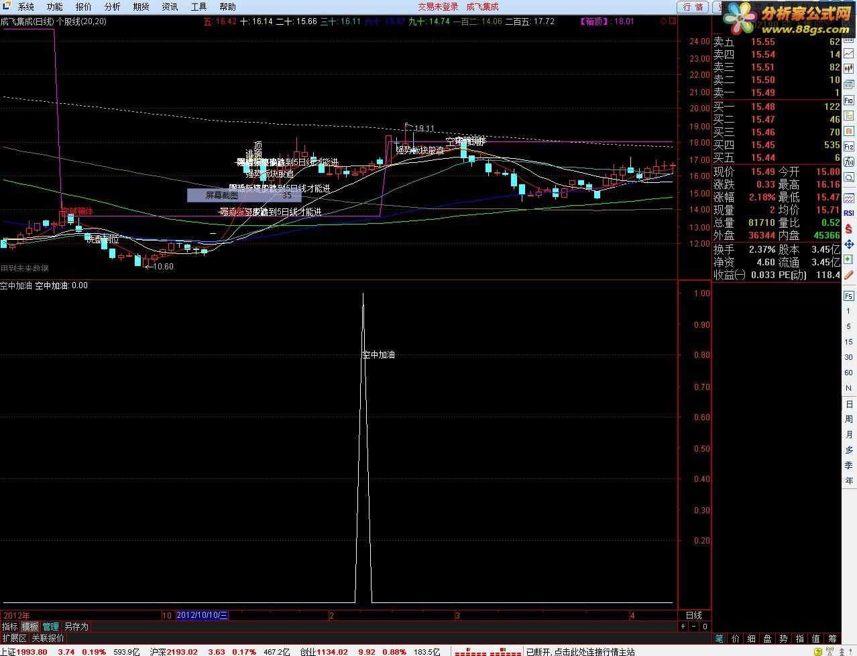Open the 报价 menu
Screen dimensions: 857x656
[x=83, y=7]
